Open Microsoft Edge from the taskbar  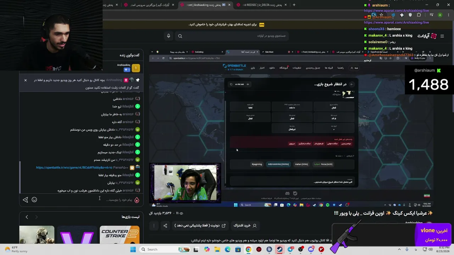227,249
